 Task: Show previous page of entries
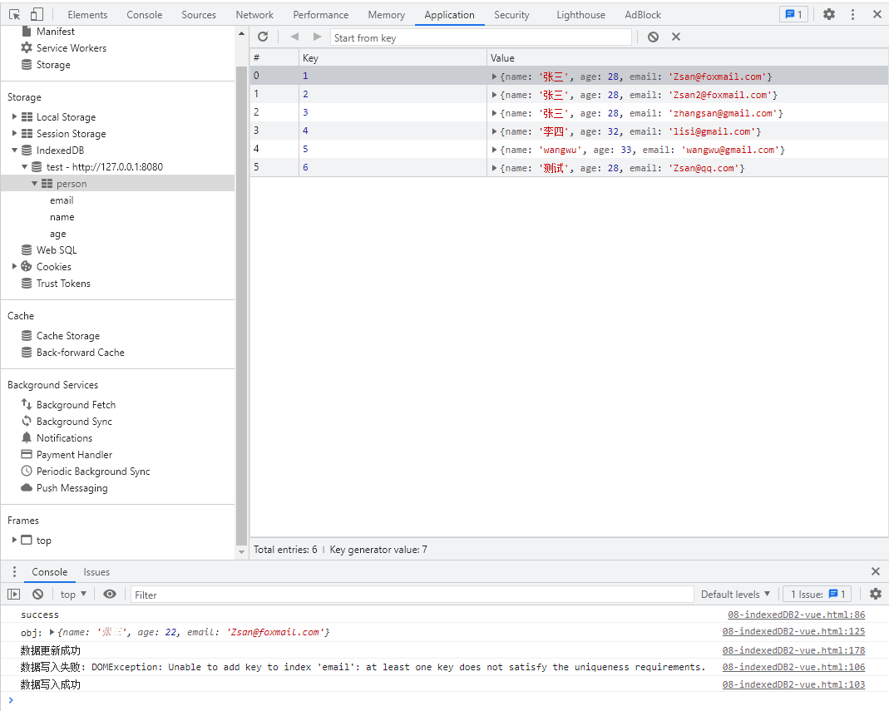point(294,37)
